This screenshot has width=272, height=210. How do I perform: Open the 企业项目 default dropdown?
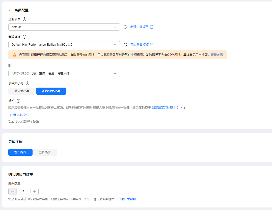click(x=64, y=27)
